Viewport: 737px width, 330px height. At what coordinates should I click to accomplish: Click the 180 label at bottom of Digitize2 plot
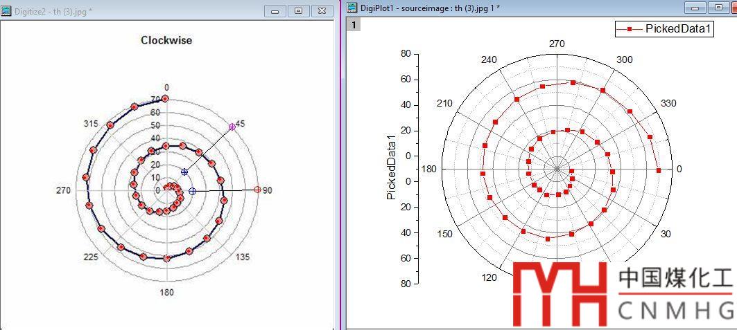tap(166, 292)
